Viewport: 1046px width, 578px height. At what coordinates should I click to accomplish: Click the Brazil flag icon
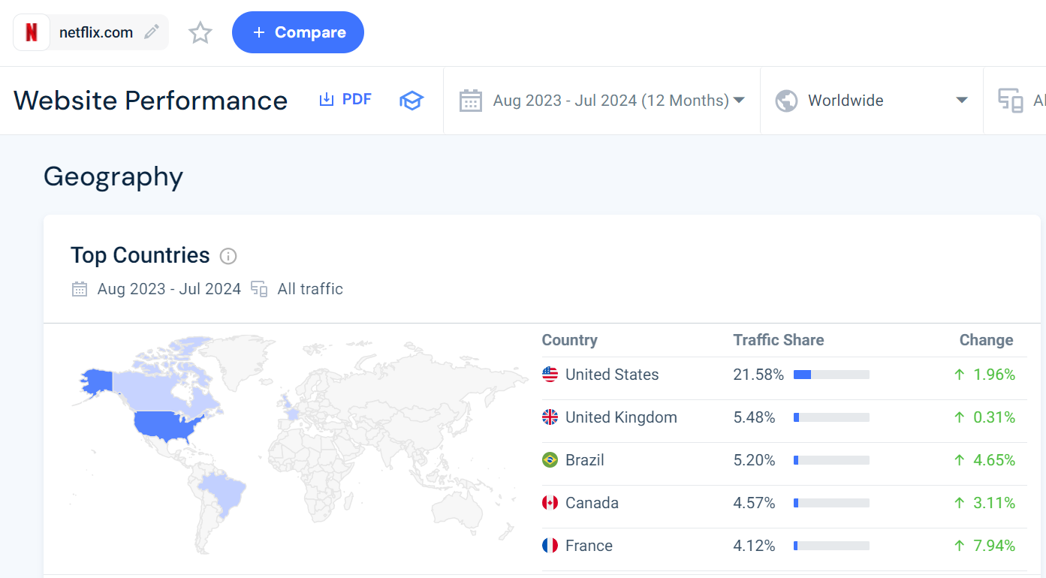(x=550, y=460)
